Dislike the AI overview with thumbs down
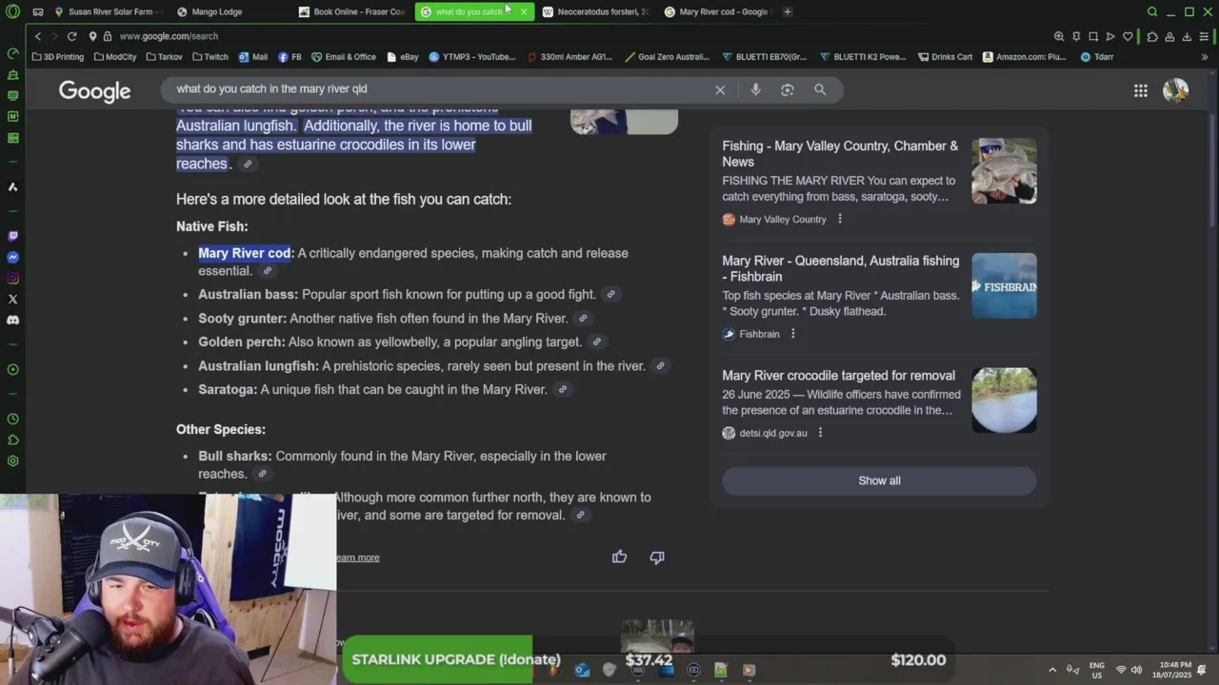This screenshot has height=685, width=1219. (657, 557)
